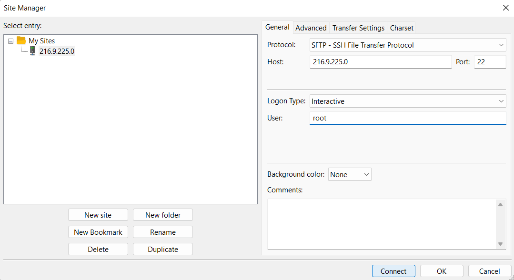Click the server icon beside 216.9.225.0
The height and width of the screenshot is (280, 514).
click(32, 51)
